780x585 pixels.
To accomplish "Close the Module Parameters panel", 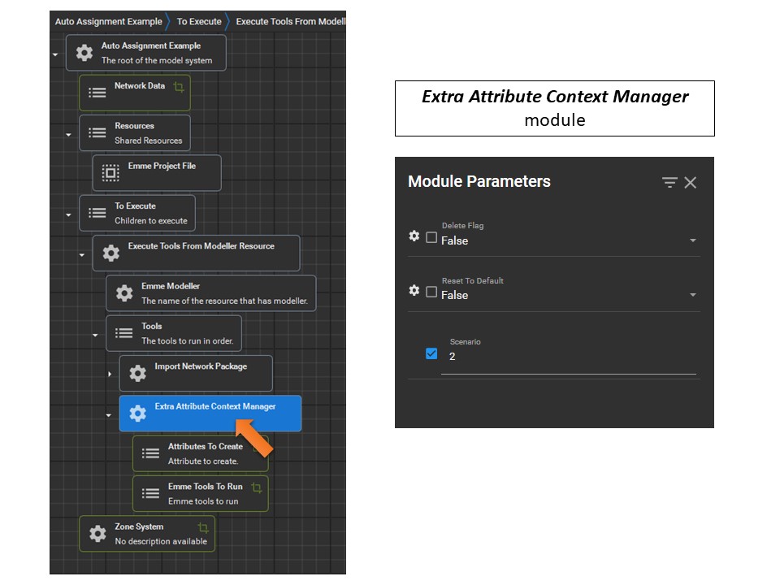I will (691, 183).
